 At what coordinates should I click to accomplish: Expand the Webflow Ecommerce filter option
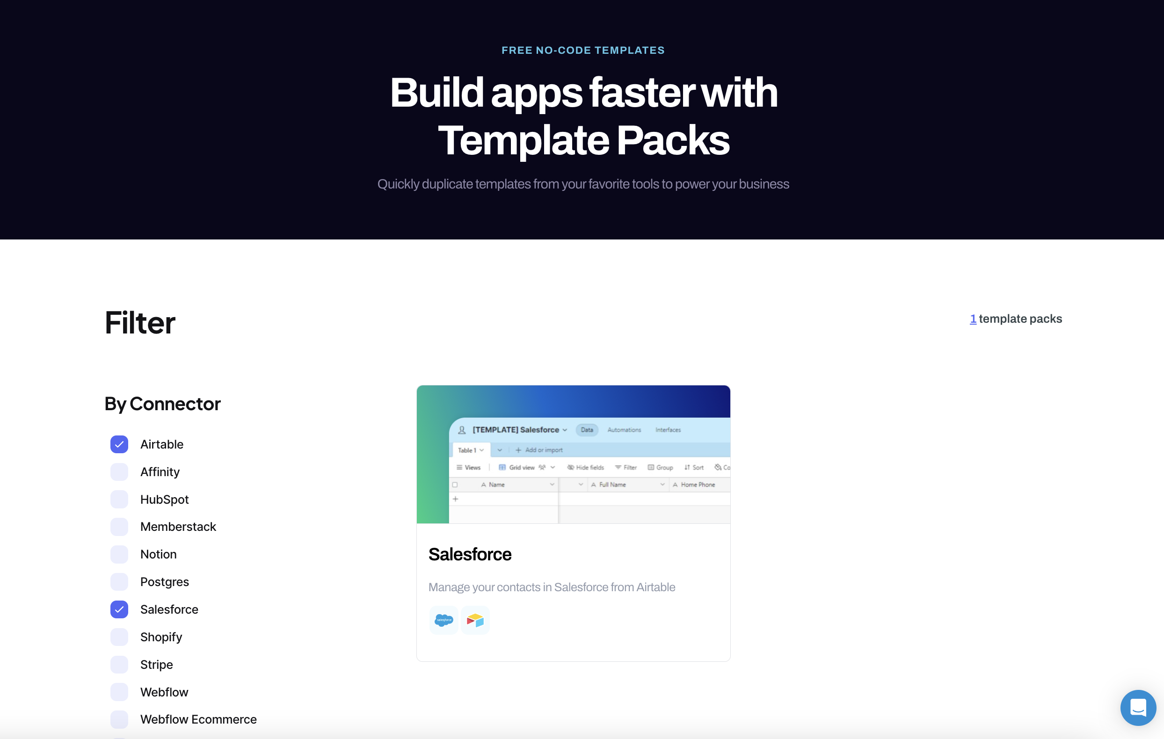pos(120,719)
